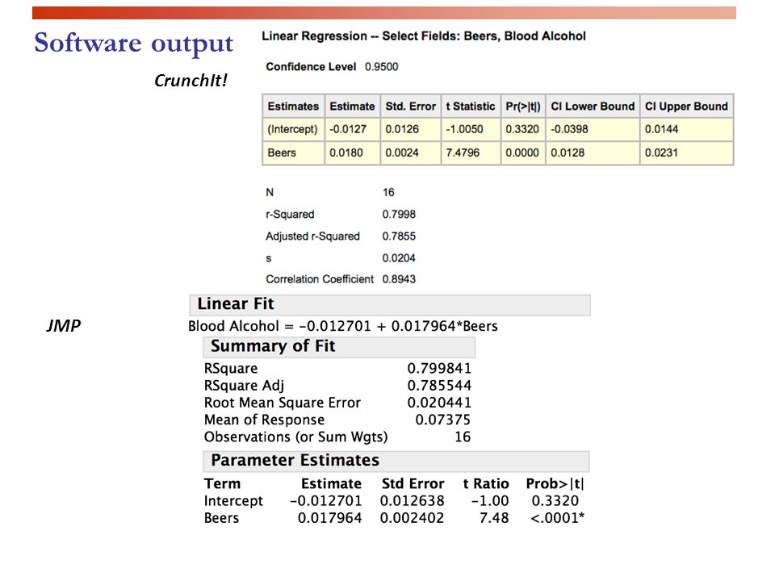The image size is (775, 581).
Task: Click the RMSE value 0.020441
Action: pos(439,403)
